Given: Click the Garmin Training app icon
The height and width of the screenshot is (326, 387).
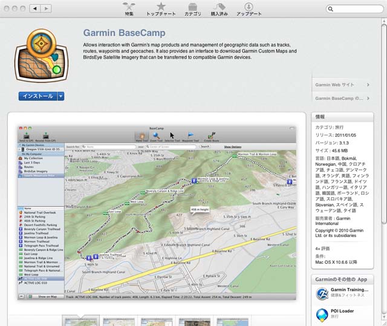Looking at the screenshot, I should click(x=322, y=294).
